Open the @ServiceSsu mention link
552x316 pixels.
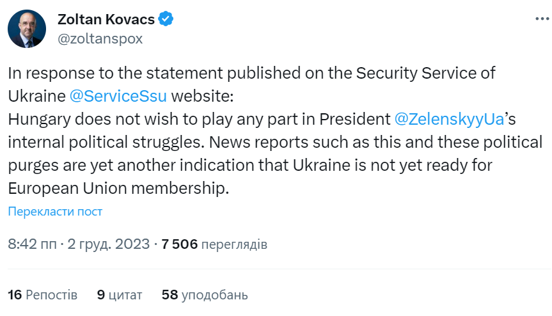116,96
